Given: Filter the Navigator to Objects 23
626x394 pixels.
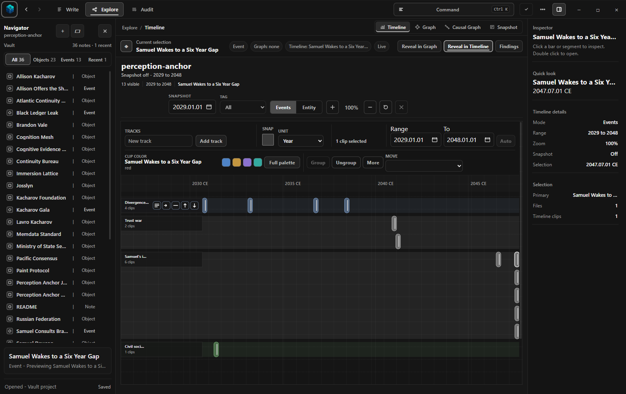Looking at the screenshot, I should tap(44, 60).
